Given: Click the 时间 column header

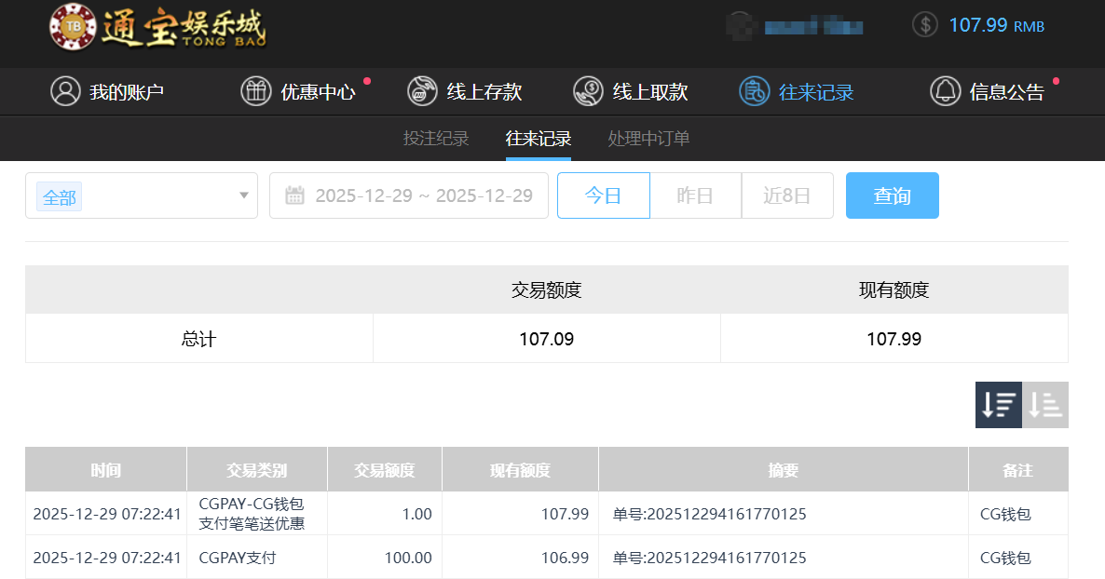Looking at the screenshot, I should tap(105, 470).
